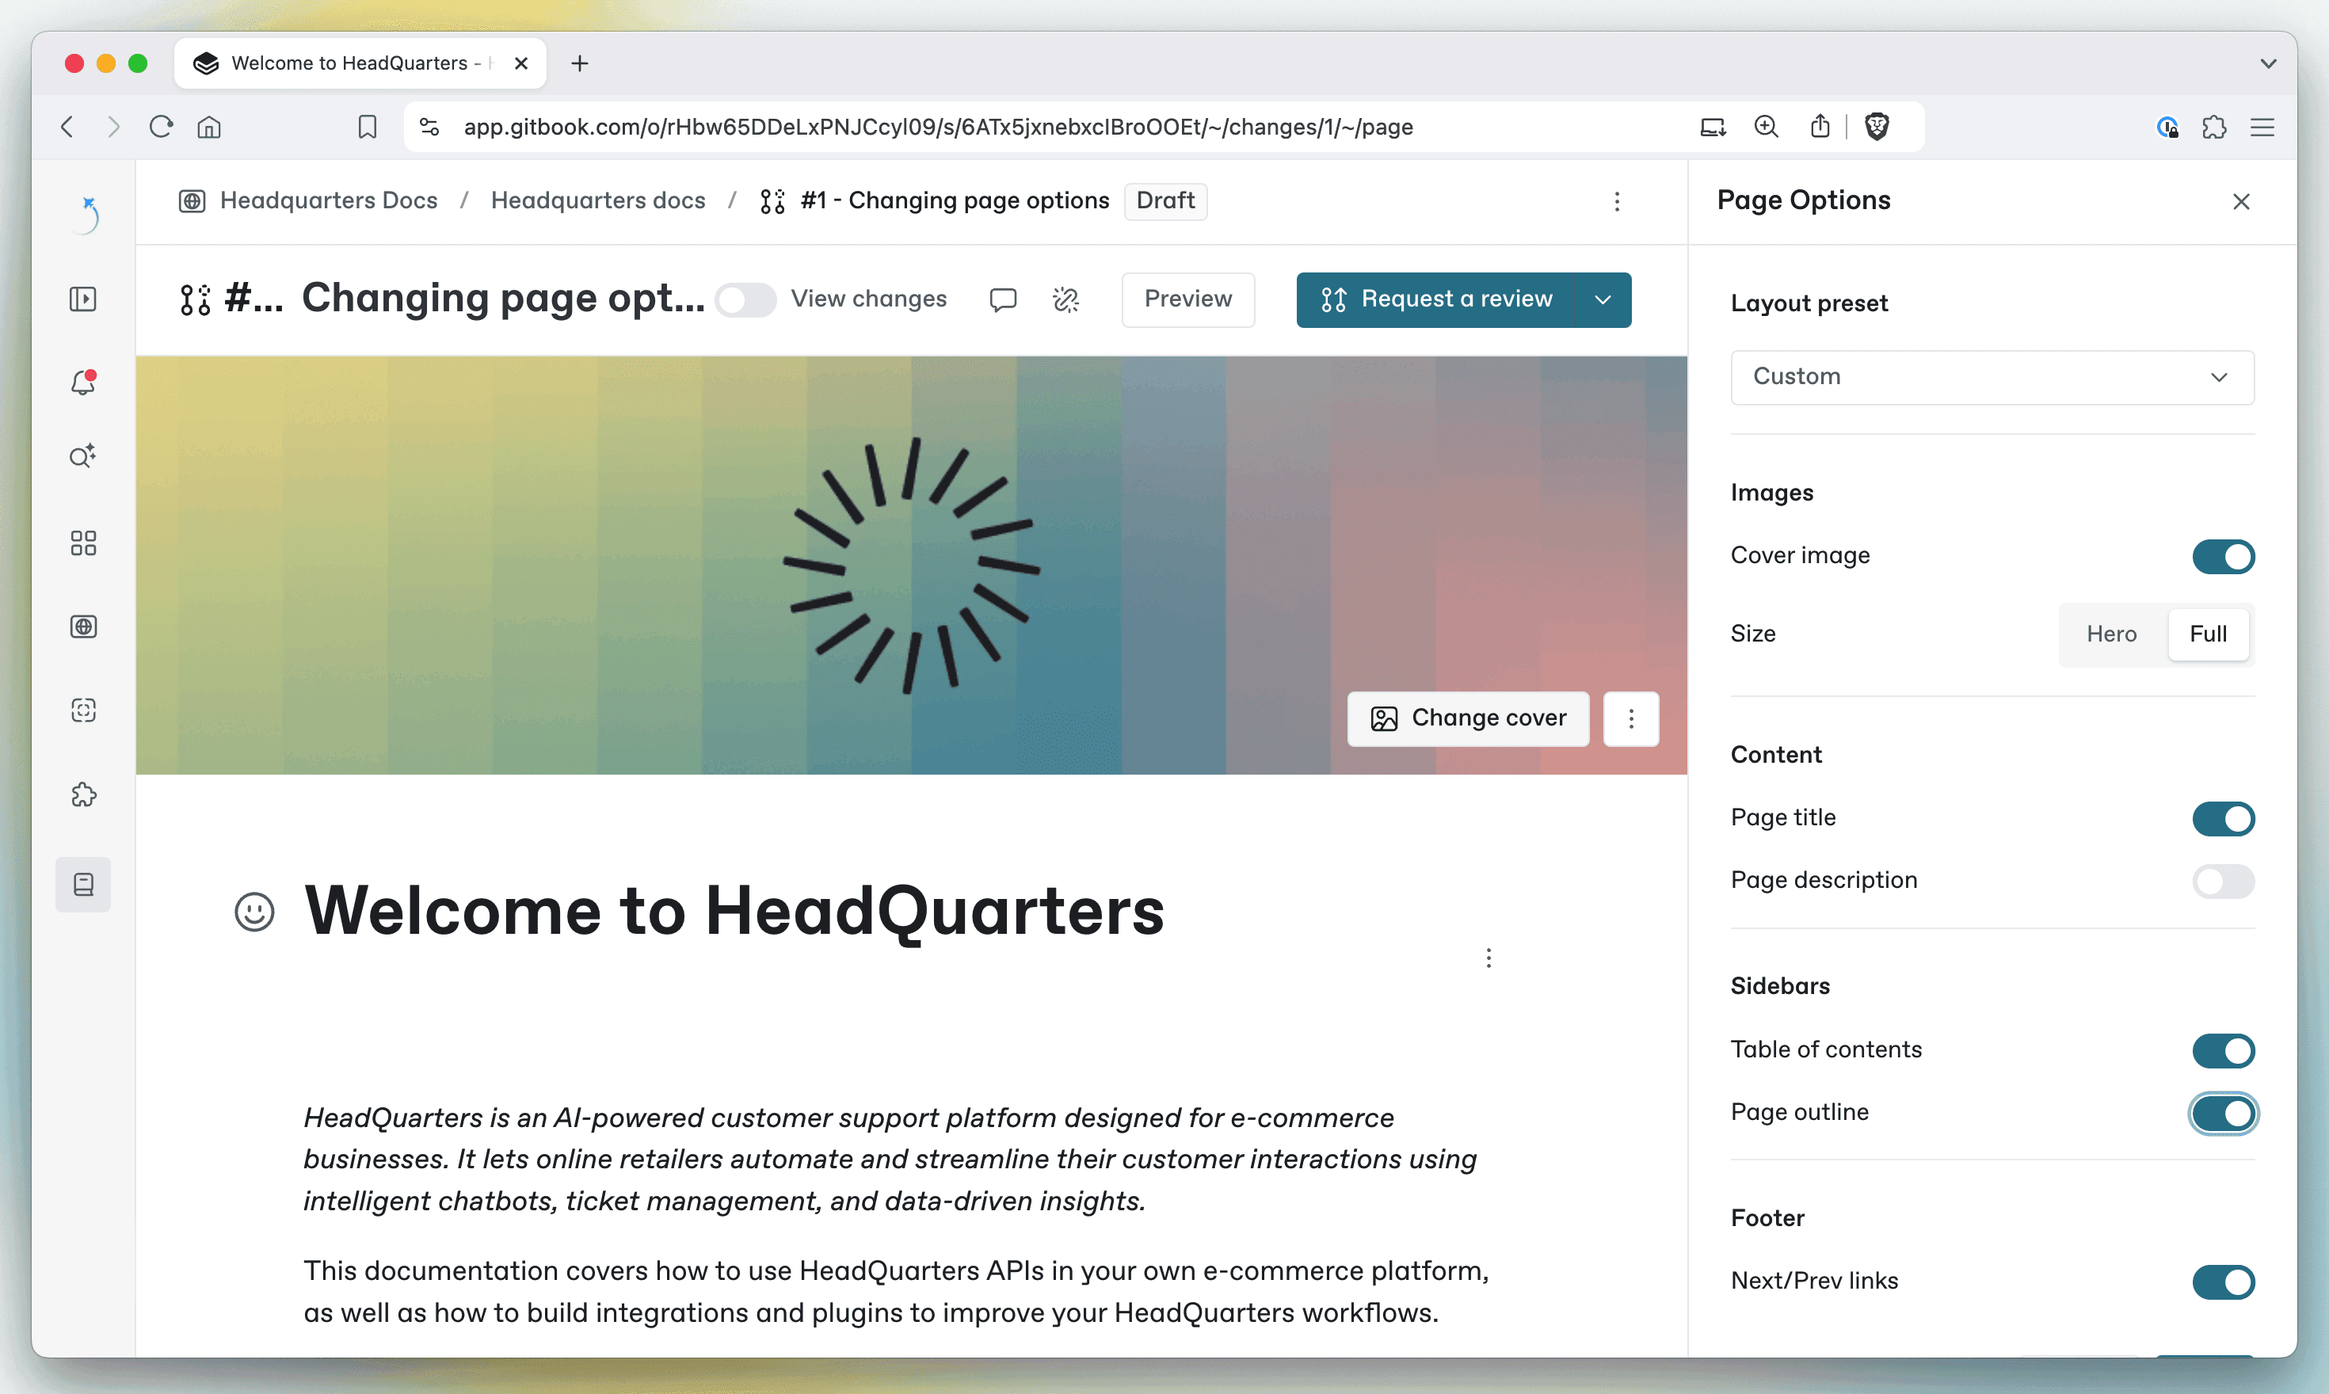Toggle the View changes switch

coord(745,299)
